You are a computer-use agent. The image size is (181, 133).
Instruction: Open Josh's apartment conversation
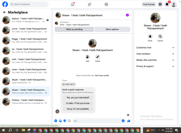[25, 61]
